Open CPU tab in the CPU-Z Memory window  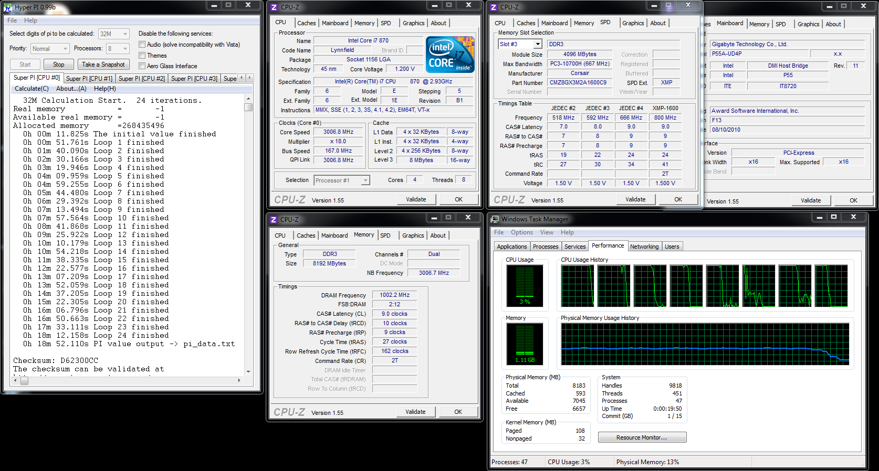point(280,235)
